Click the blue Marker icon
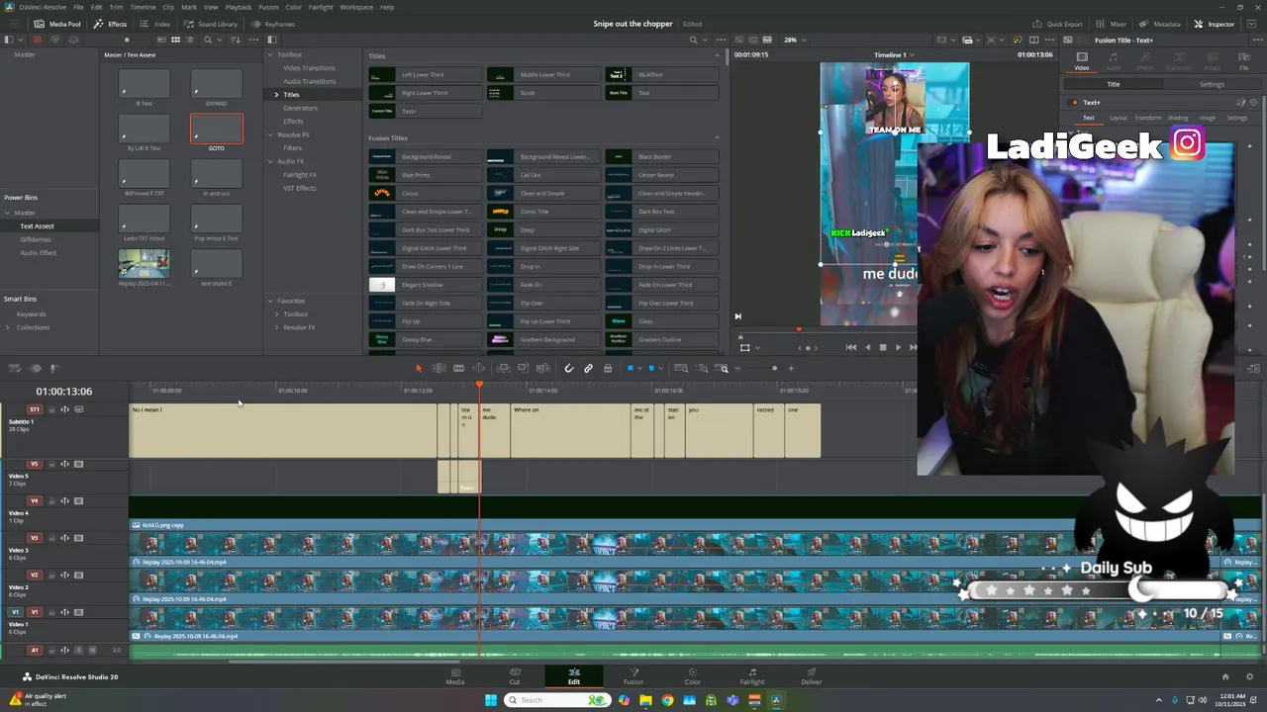Screen dimensions: 1267x712 click(652, 368)
